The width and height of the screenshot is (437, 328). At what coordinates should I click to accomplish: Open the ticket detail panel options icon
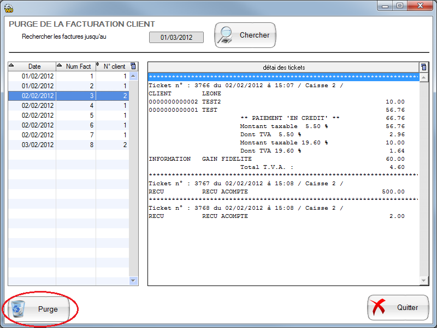423,67
